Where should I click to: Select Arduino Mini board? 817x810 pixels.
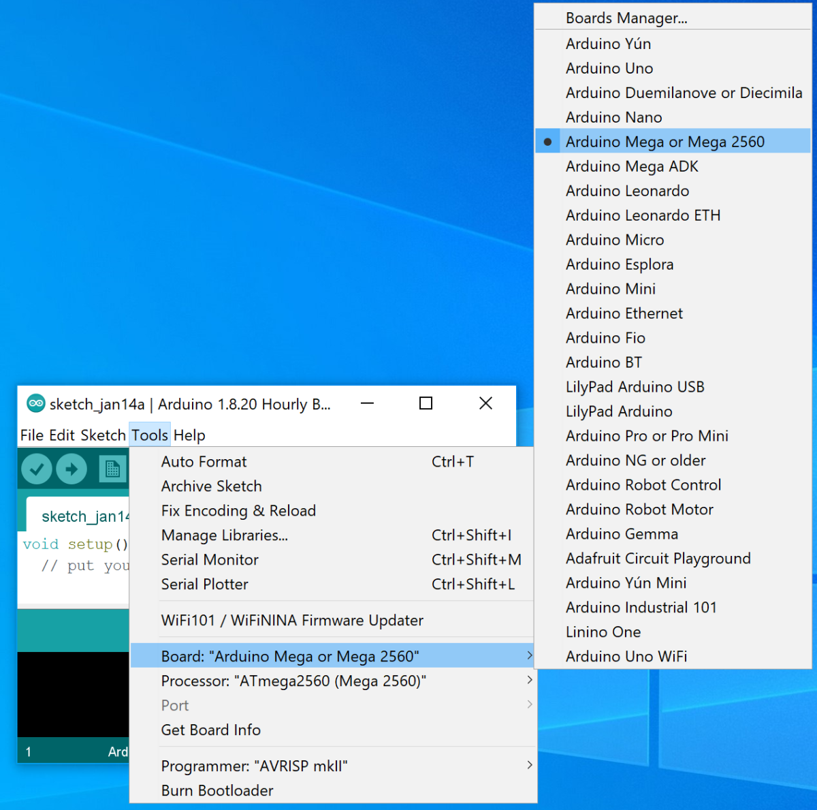tap(673, 289)
